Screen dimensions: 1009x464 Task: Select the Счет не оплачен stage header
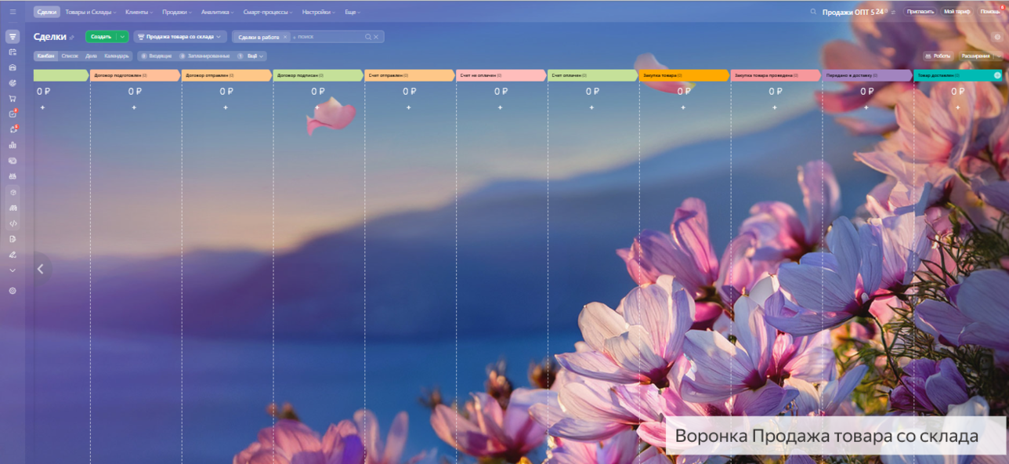[501, 75]
